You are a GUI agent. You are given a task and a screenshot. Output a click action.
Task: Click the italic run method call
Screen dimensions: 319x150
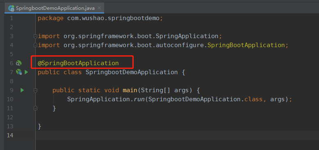(x=139, y=99)
